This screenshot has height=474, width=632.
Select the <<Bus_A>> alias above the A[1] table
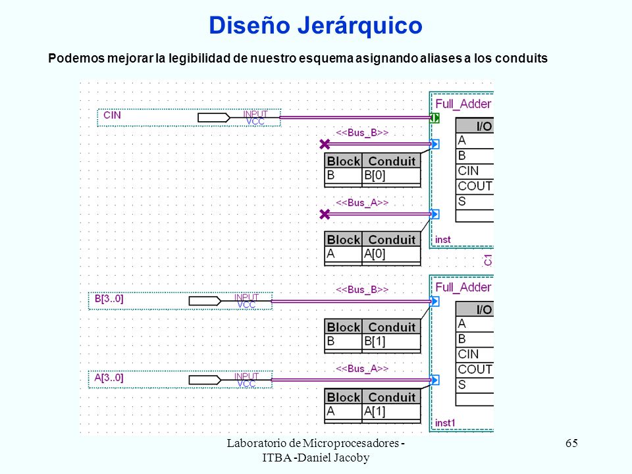[x=362, y=369]
